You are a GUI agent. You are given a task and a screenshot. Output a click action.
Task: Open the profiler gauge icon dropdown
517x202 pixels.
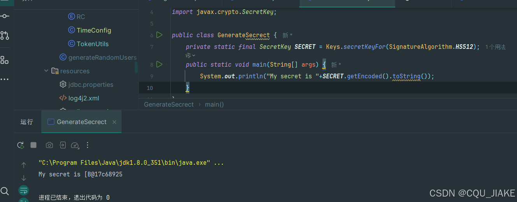[75, 145]
